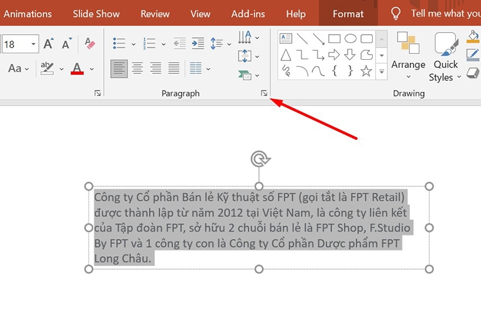Screen dimensions: 481x321
Task: Select the Scribble shape
Action: tap(286, 71)
